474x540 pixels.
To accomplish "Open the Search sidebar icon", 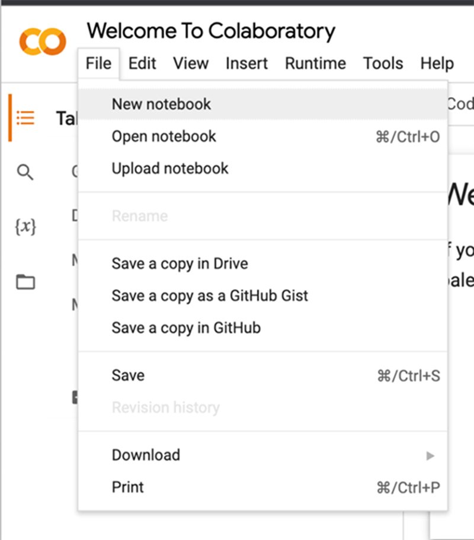I will (25, 173).
